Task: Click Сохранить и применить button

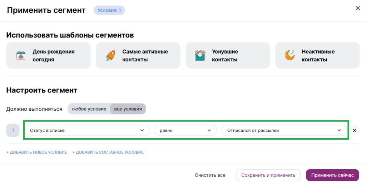Action: click(x=268, y=175)
